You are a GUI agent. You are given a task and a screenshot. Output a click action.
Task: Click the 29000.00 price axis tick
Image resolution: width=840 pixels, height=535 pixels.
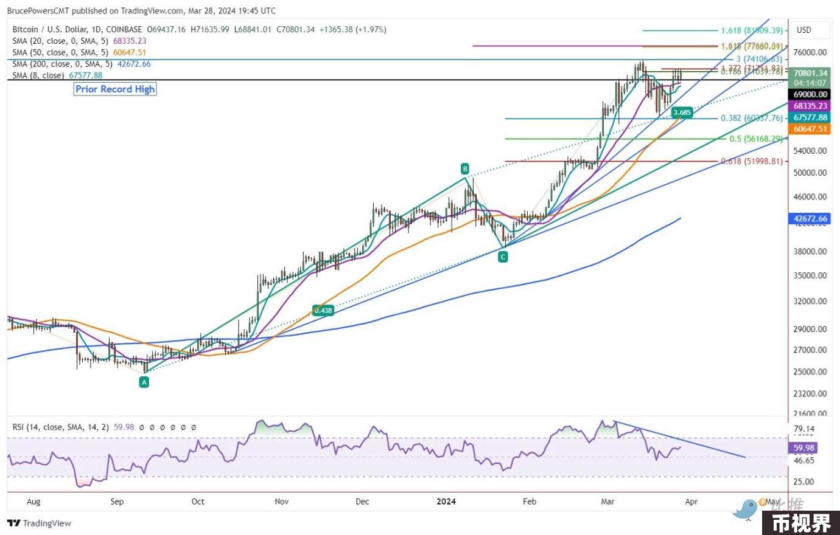(x=811, y=329)
